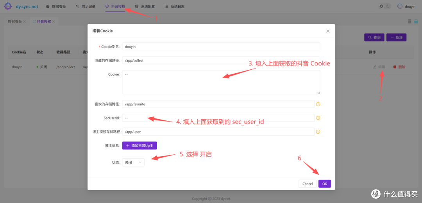Close the 编辑Cookie dialog
The width and height of the screenshot is (422, 203).
(328, 31)
